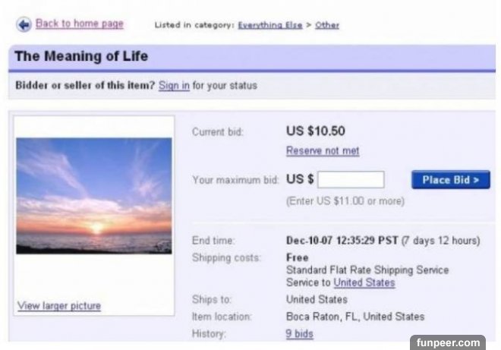View bid history via "9 bids"
Image resolution: width=501 pixels, height=350 pixels.
pos(299,333)
